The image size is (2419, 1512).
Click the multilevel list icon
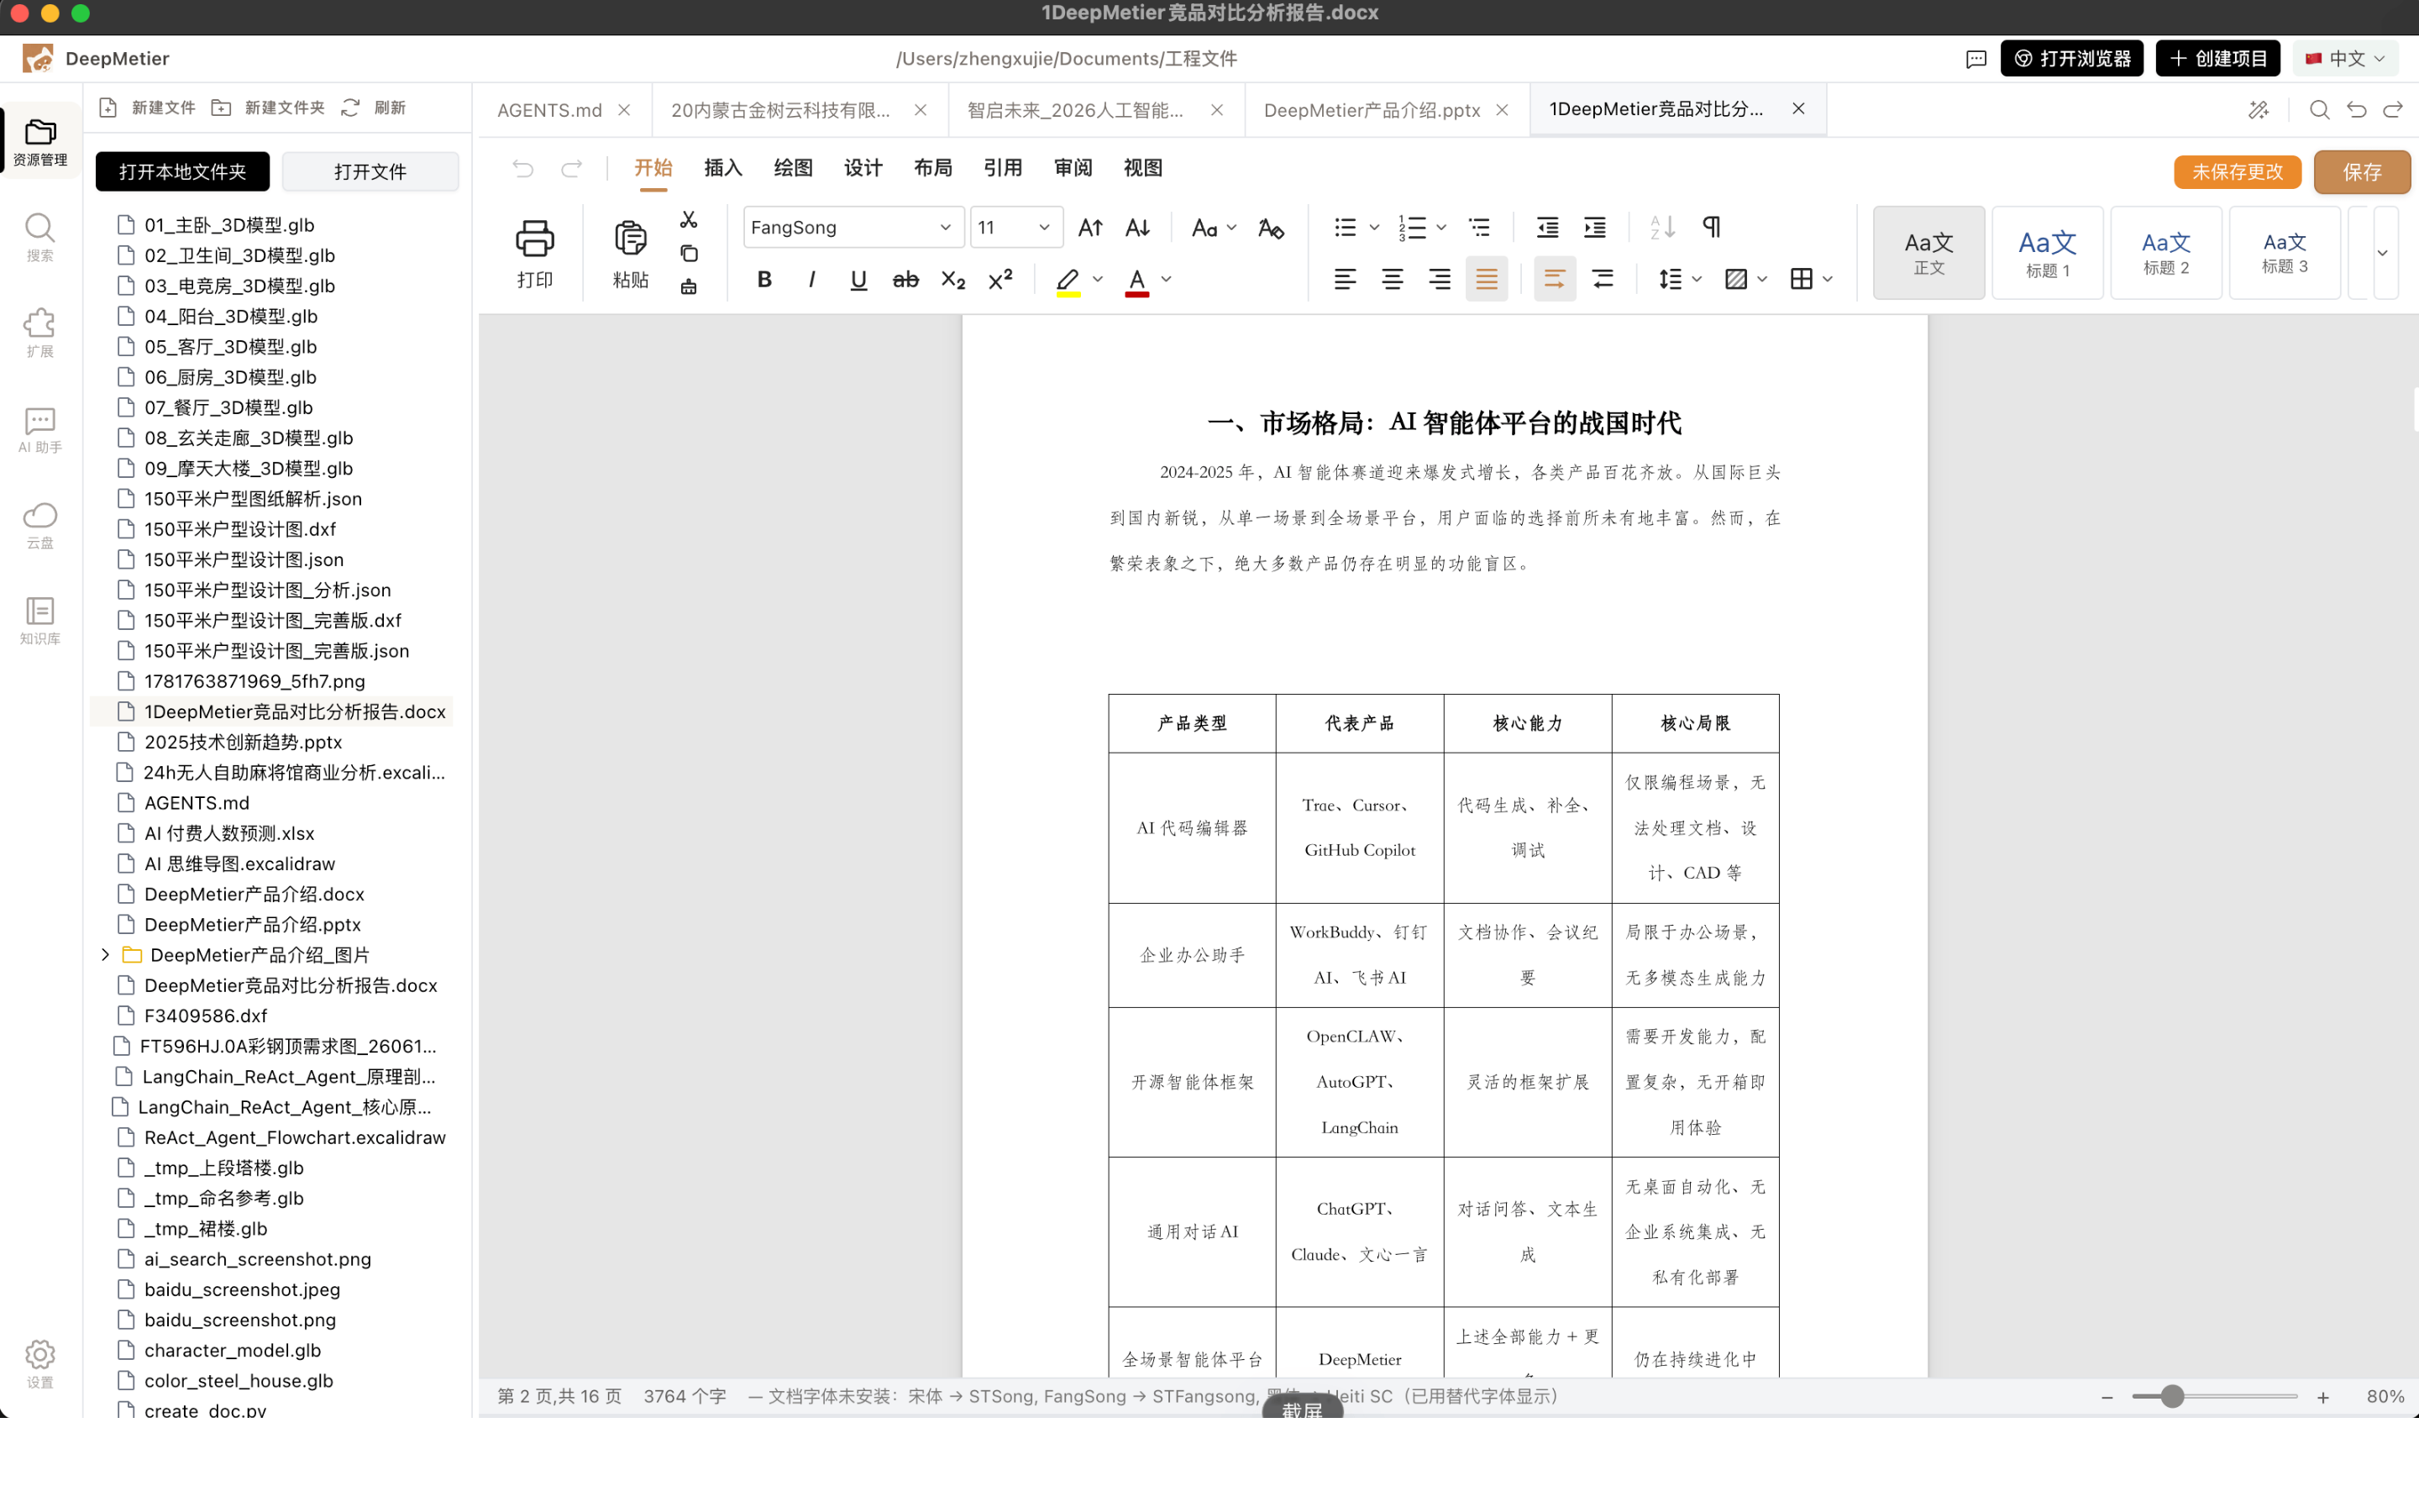click(x=1479, y=228)
